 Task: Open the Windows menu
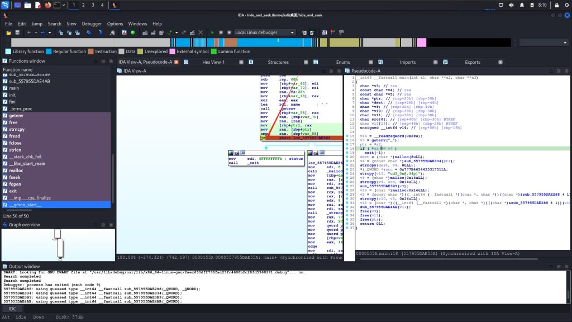point(137,23)
